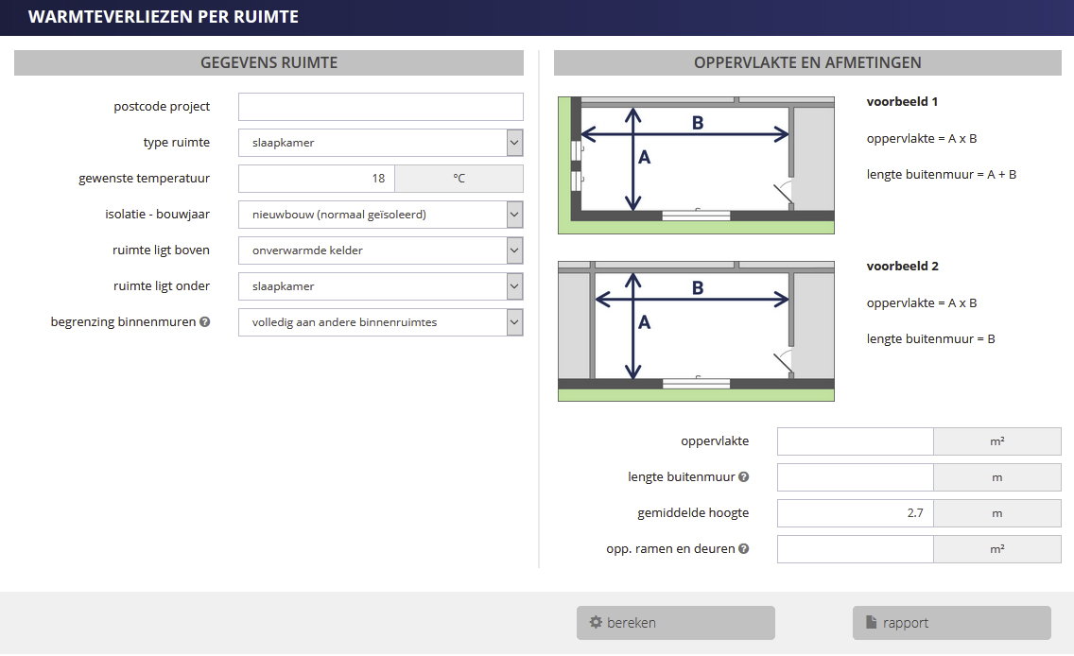Click the WARMTEVERLIEZEN PER RUIMTE title
The image size is (1074, 656).
[x=163, y=17]
